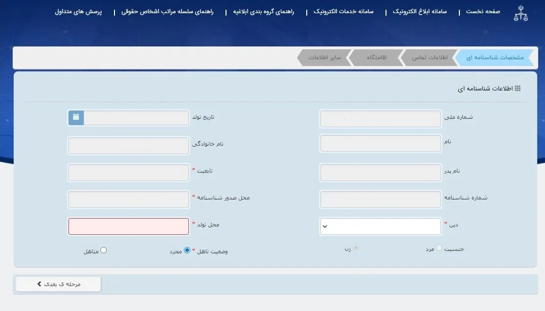Open پرسش های متداول from the menu

[x=78, y=11]
